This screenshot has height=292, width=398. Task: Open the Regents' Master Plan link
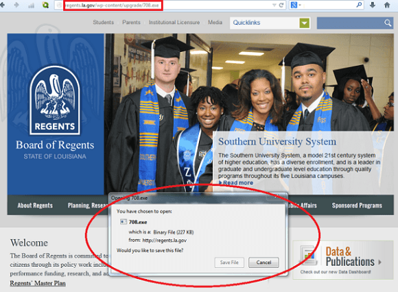coord(38,283)
